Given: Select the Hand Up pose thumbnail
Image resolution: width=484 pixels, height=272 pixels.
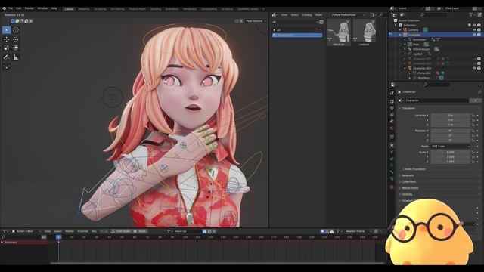Looking at the screenshot, I should tap(339, 32).
